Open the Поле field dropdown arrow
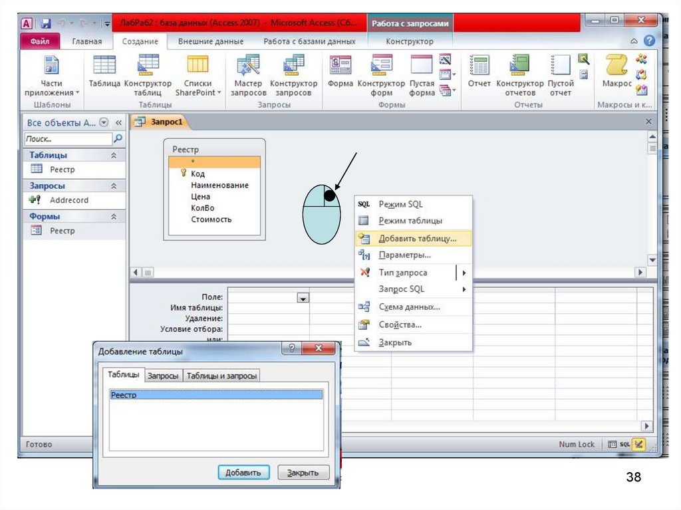 [303, 299]
